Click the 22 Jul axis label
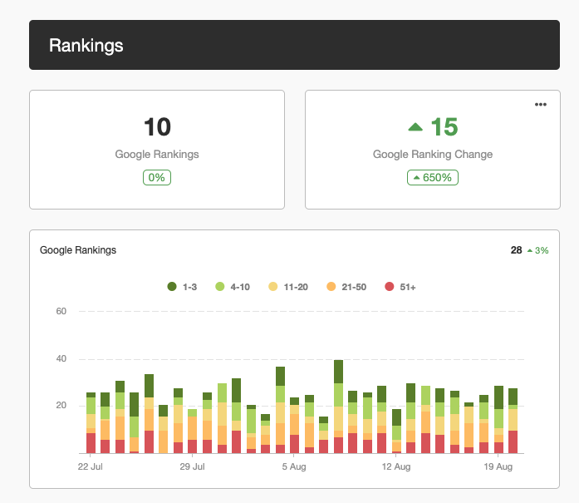Image resolution: width=579 pixels, height=503 pixels. click(x=90, y=466)
